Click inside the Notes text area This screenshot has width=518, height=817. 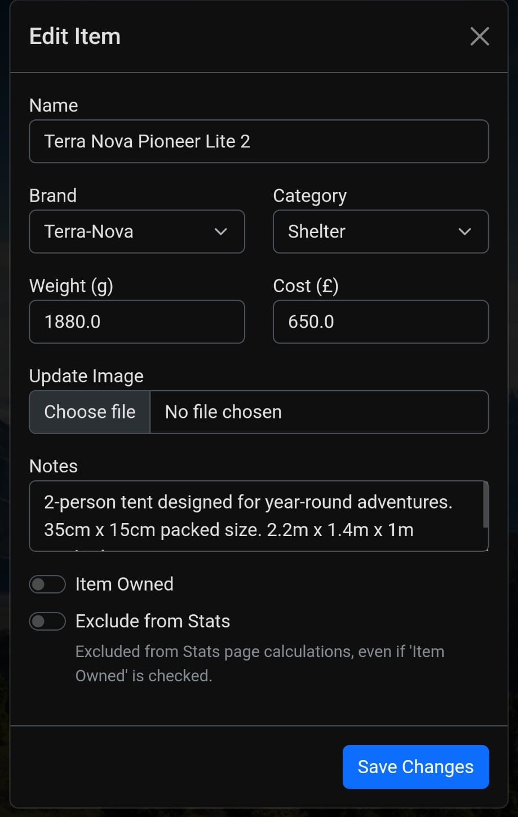tap(259, 516)
